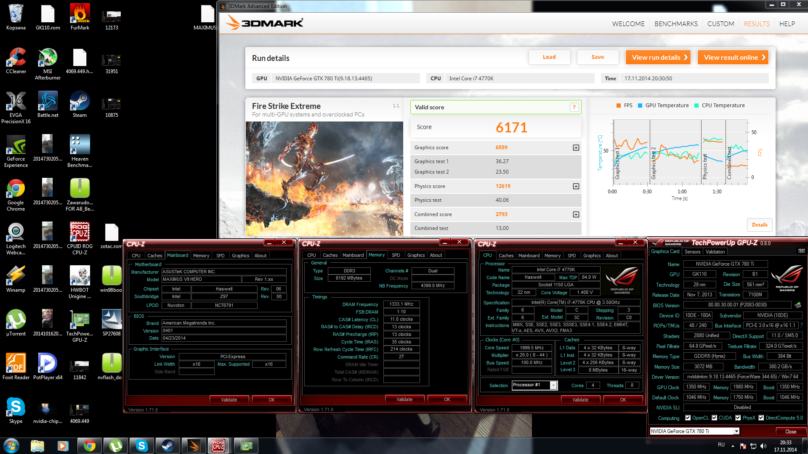
Task: Open 3DMark from the taskbar
Action: point(194,446)
